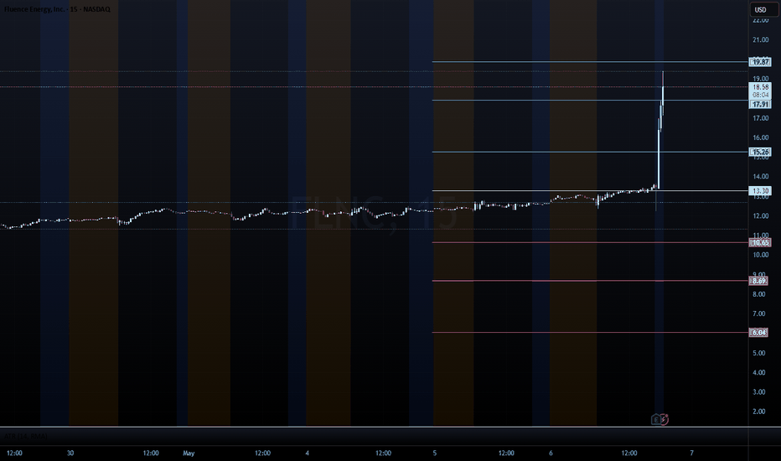Select the 8.69 red level price label
The width and height of the screenshot is (781, 461).
point(759,281)
